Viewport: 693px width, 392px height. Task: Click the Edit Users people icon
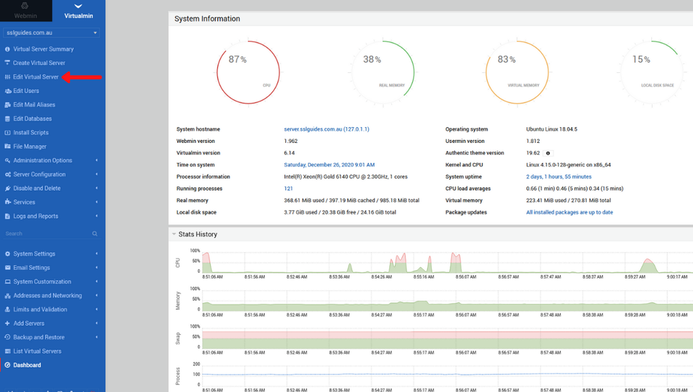click(7, 91)
